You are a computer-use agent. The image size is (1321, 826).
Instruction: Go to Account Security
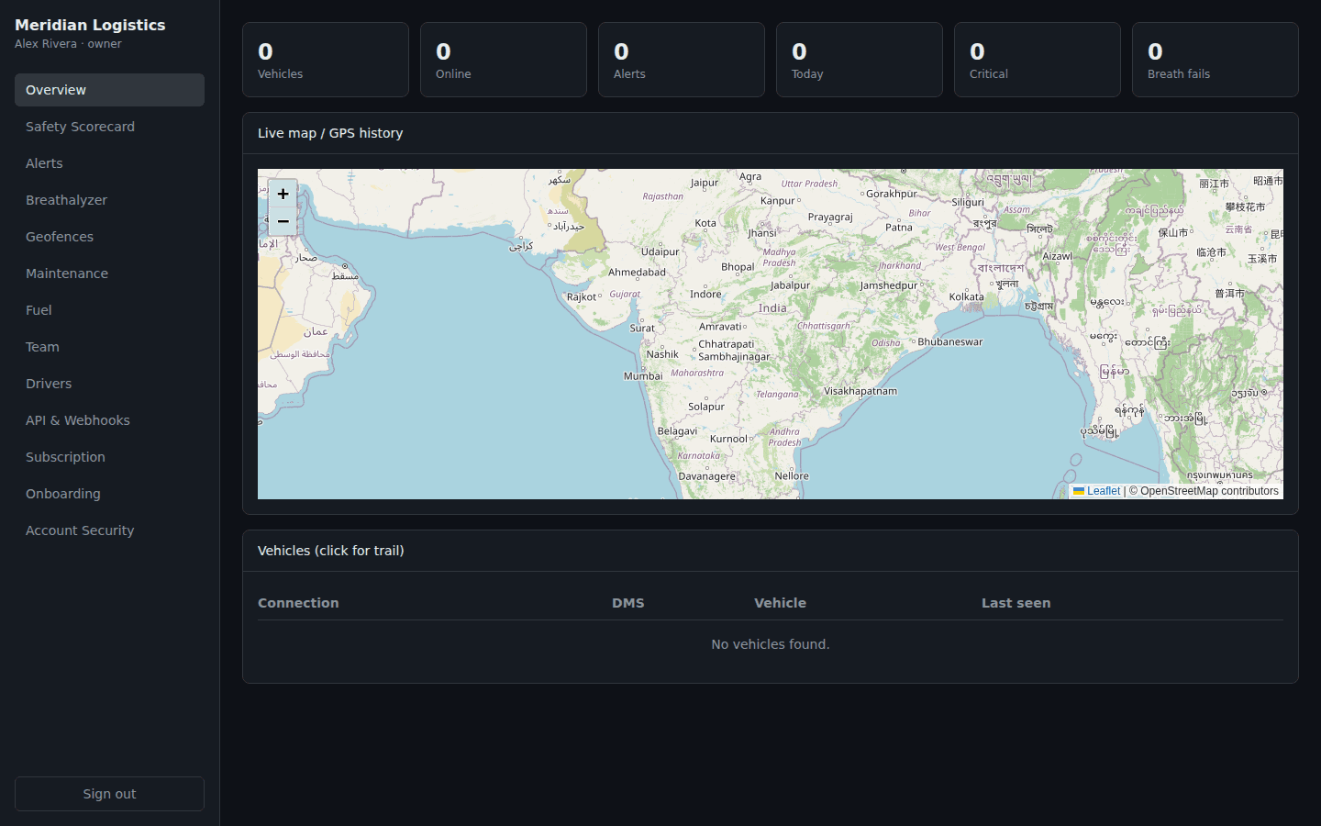[x=109, y=530]
